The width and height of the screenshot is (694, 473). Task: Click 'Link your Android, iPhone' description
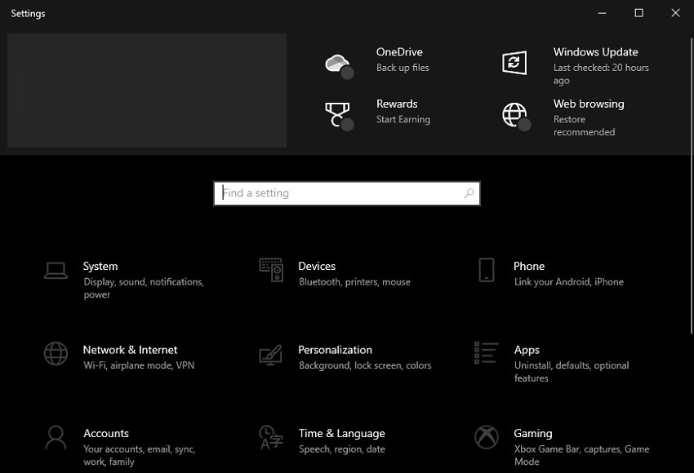point(569,282)
